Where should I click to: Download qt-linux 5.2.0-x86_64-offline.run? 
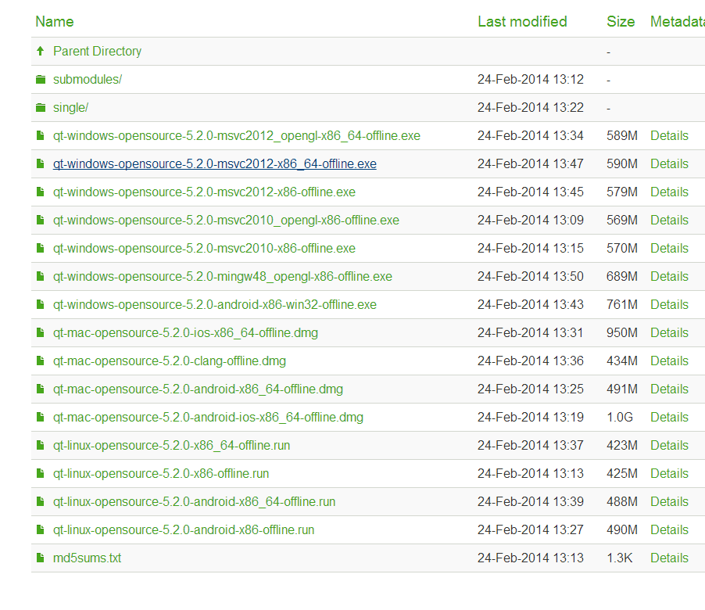pyautogui.click(x=171, y=445)
